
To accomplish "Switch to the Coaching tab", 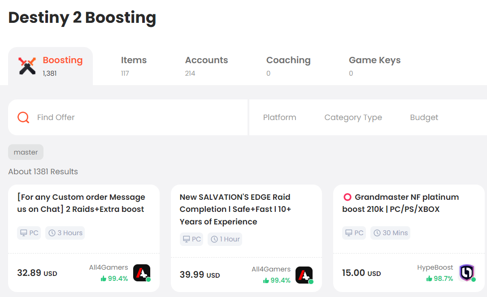I will tap(288, 66).
